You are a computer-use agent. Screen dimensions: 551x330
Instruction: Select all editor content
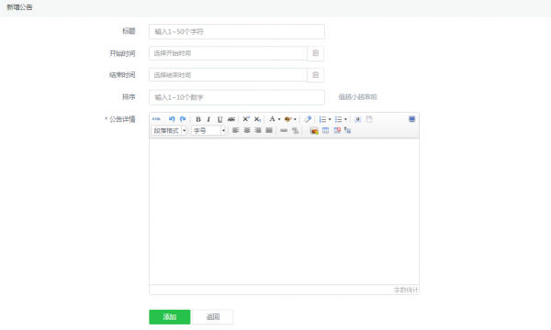coord(358,119)
